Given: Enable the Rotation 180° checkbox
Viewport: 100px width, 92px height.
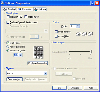Looking at the screenshot, I should (8, 17).
